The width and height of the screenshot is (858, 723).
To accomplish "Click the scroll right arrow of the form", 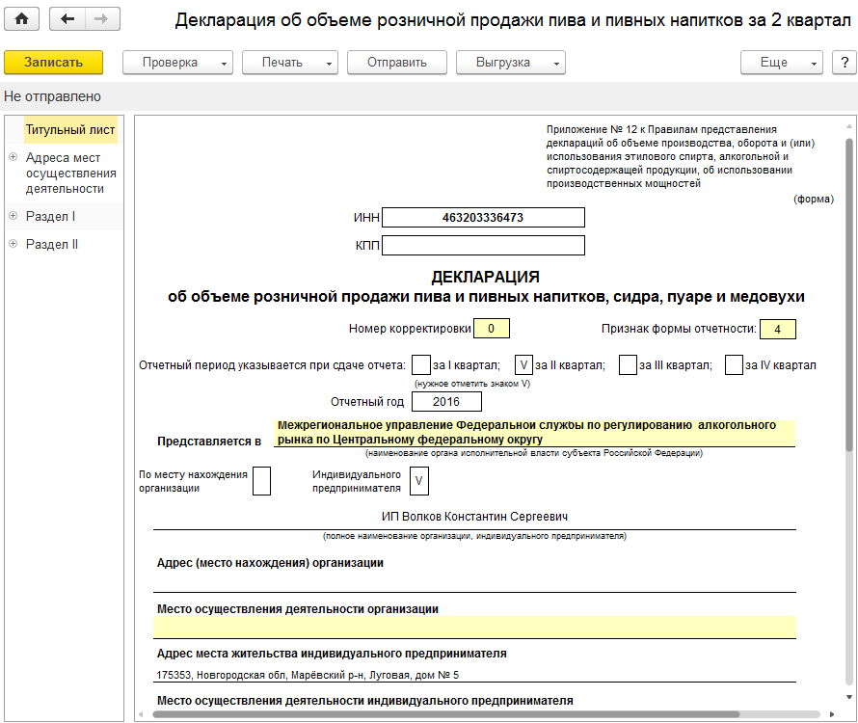I will (x=832, y=714).
